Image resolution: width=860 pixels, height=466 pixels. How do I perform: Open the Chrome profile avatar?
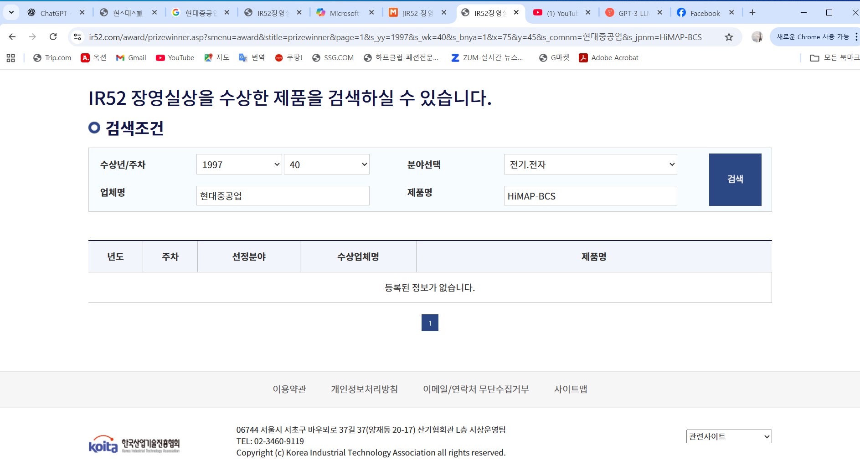[757, 37]
